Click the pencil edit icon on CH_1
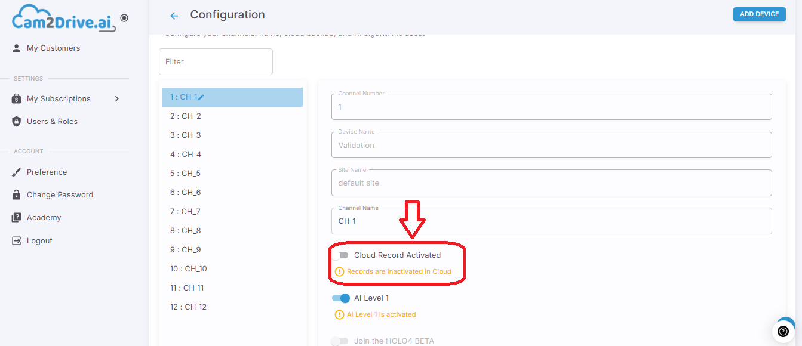The height and width of the screenshot is (346, 802). click(201, 97)
